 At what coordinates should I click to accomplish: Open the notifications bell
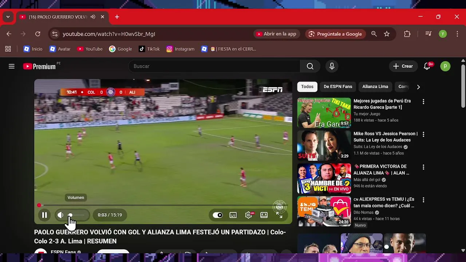point(427,66)
